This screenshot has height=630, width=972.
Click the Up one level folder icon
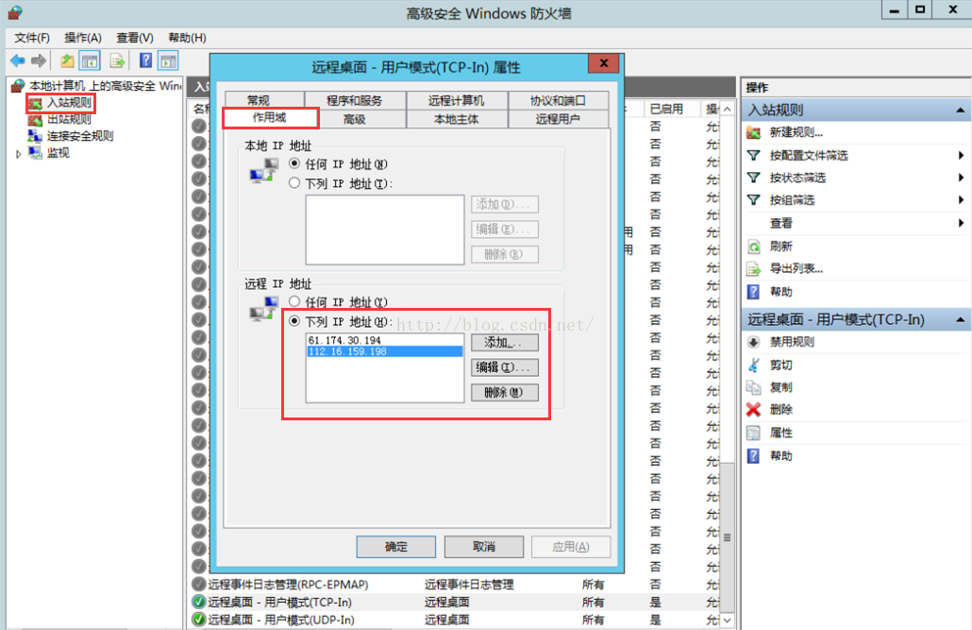[67, 60]
